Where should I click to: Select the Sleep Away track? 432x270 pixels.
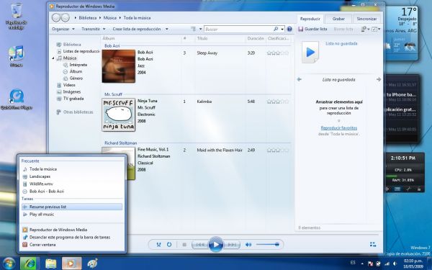207,53
